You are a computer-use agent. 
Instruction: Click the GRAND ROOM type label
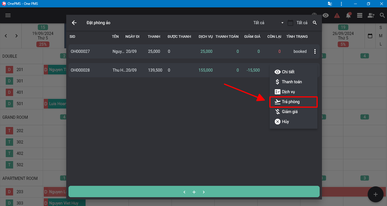(x=15, y=117)
